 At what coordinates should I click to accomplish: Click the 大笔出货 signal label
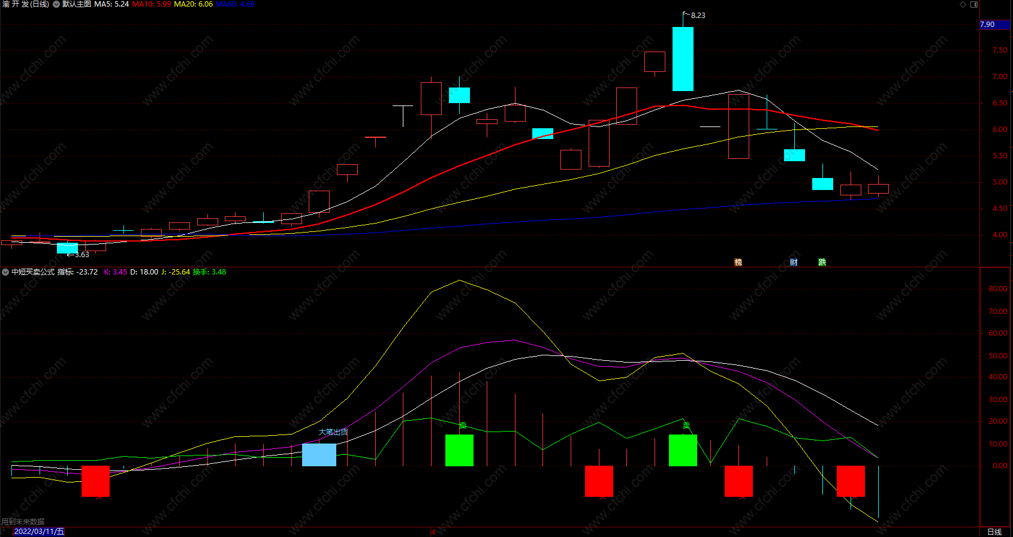click(333, 432)
